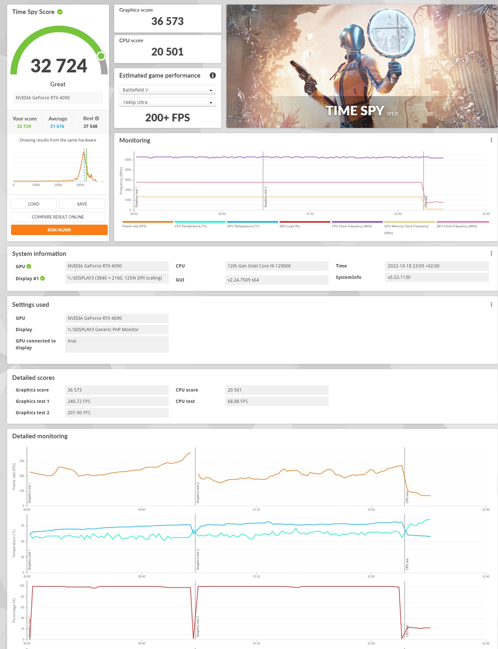This screenshot has height=649, width=498.
Task: Click the 12th Gen Intel Core i9-12900K field
Action: [277, 266]
